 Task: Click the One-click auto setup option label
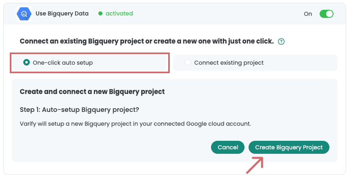[63, 63]
